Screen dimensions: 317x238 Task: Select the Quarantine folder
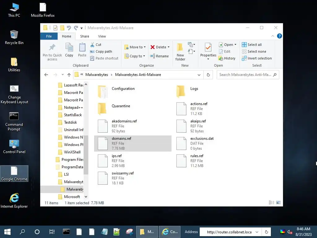[x=133, y=109]
